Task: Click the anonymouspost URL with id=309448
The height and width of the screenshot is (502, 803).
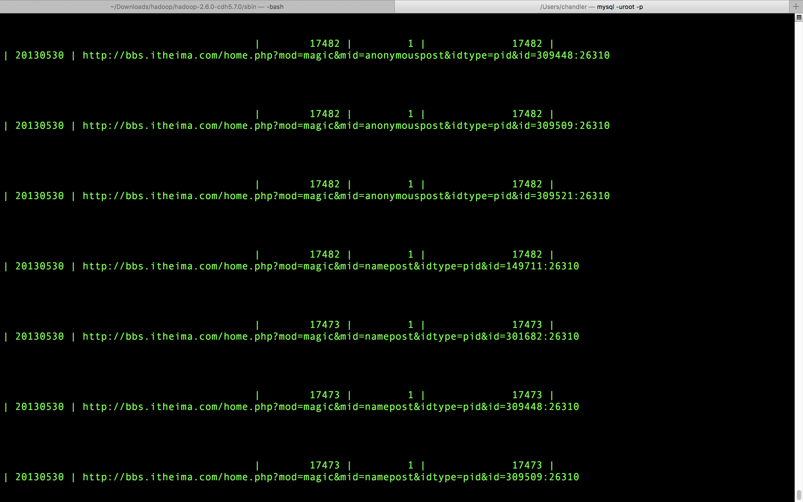Action: (x=346, y=55)
